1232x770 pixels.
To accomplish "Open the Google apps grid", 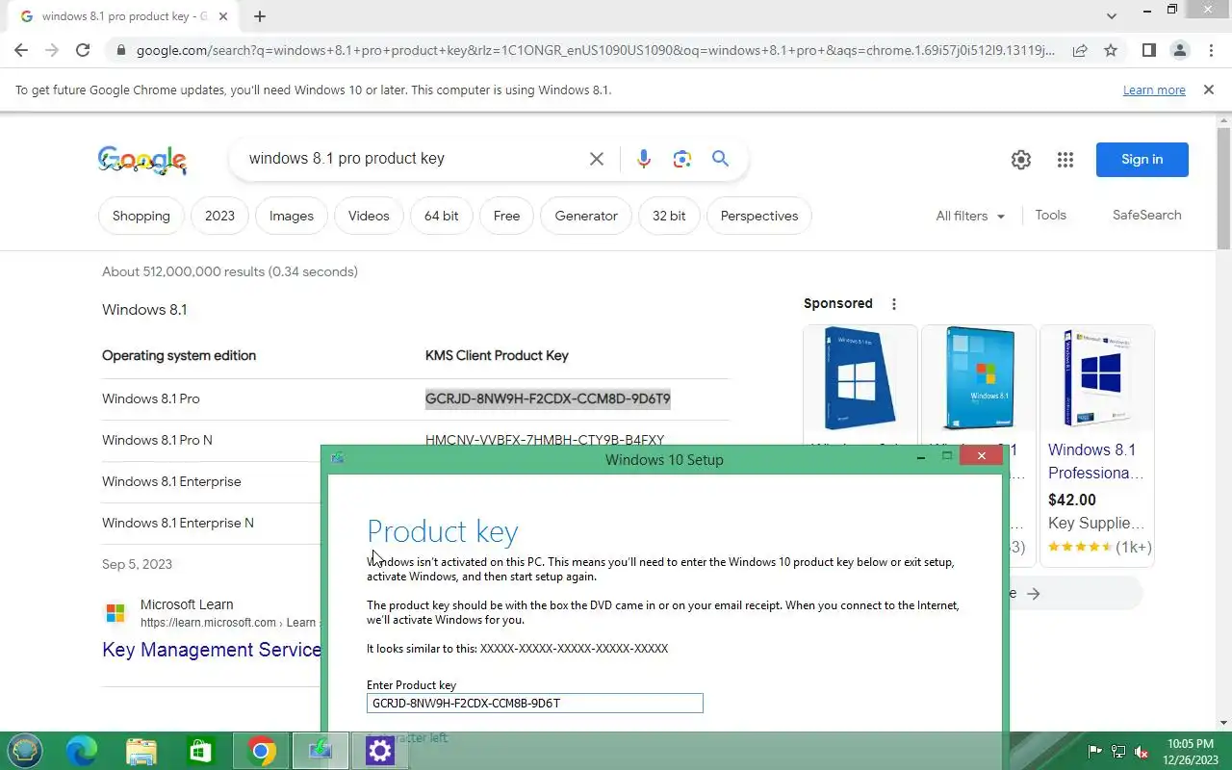I will (x=1065, y=160).
